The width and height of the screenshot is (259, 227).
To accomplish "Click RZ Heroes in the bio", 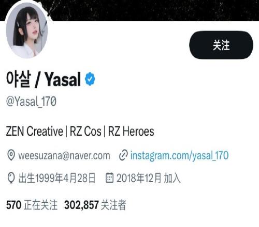I will coord(131,131).
